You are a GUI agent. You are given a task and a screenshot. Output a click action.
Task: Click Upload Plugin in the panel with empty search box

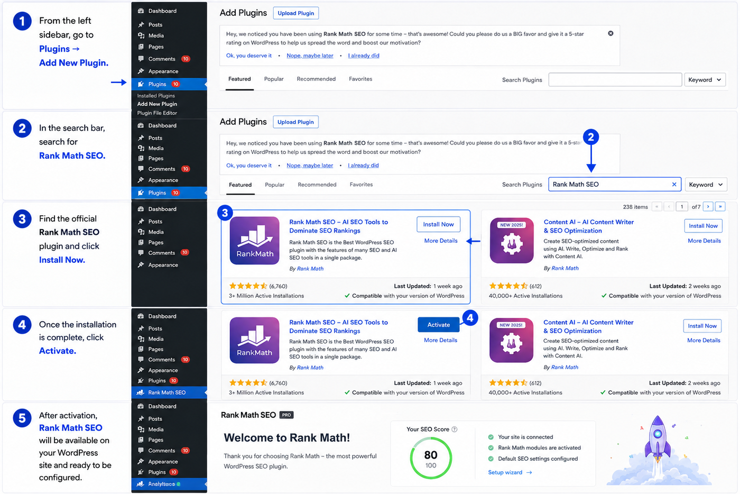point(296,13)
